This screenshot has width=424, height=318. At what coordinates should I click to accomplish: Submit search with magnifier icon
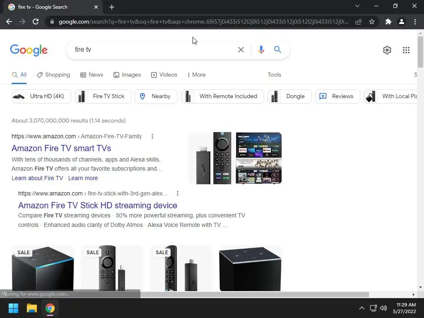click(x=277, y=50)
